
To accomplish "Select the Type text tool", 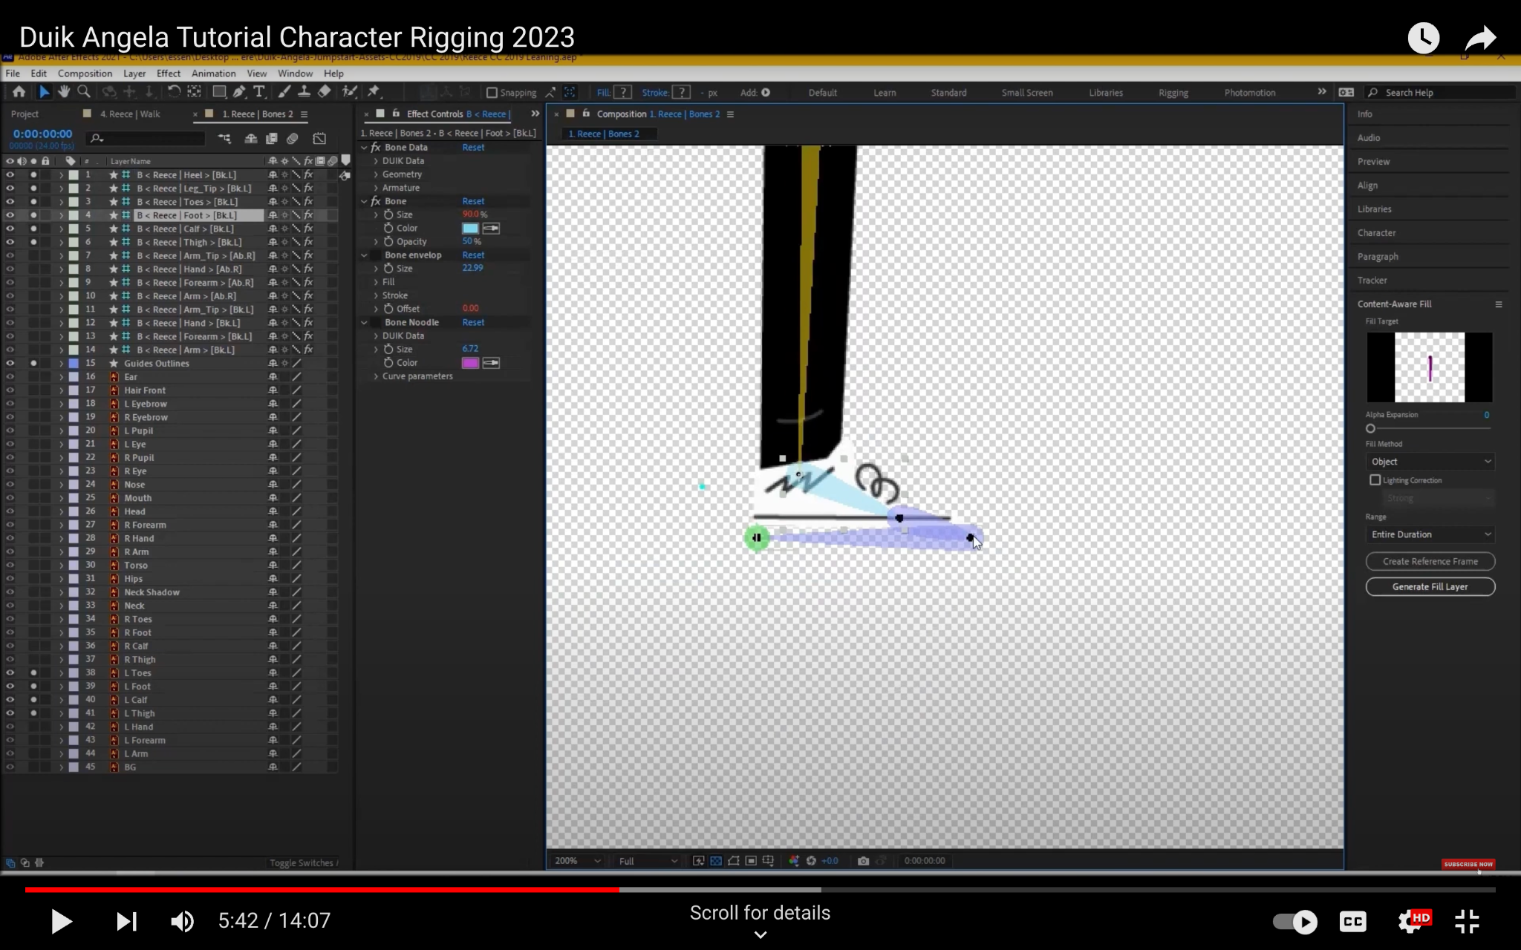I will click(259, 91).
